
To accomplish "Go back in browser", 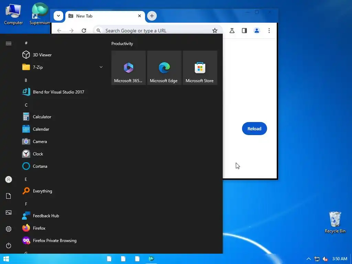I will pyautogui.click(x=59, y=31).
